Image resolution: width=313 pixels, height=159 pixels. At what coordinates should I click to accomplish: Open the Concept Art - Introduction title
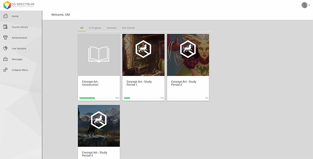[91, 83]
